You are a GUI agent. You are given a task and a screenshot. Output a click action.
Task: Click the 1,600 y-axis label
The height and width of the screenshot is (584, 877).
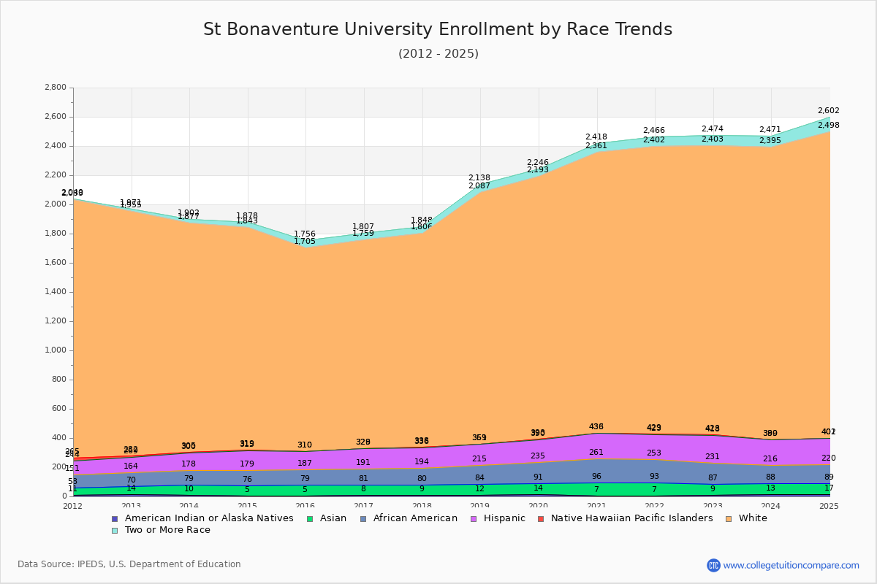(56, 263)
